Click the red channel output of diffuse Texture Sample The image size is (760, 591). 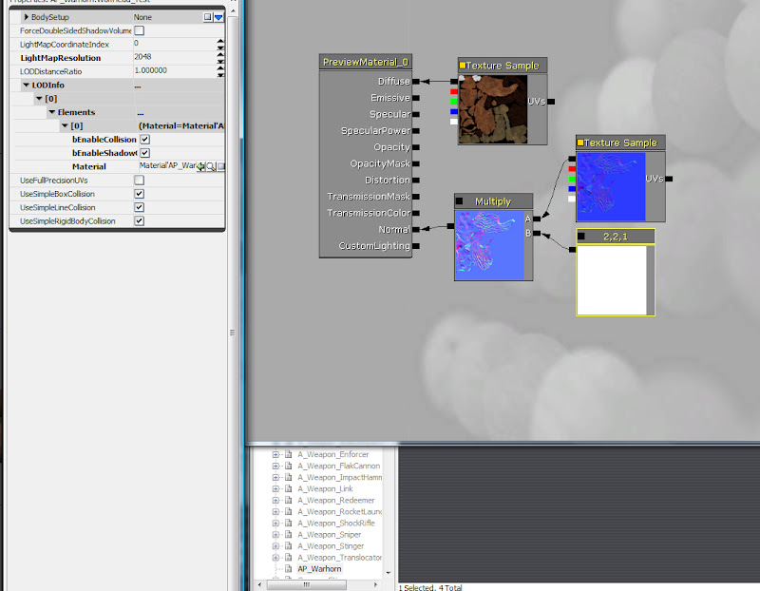[x=454, y=91]
